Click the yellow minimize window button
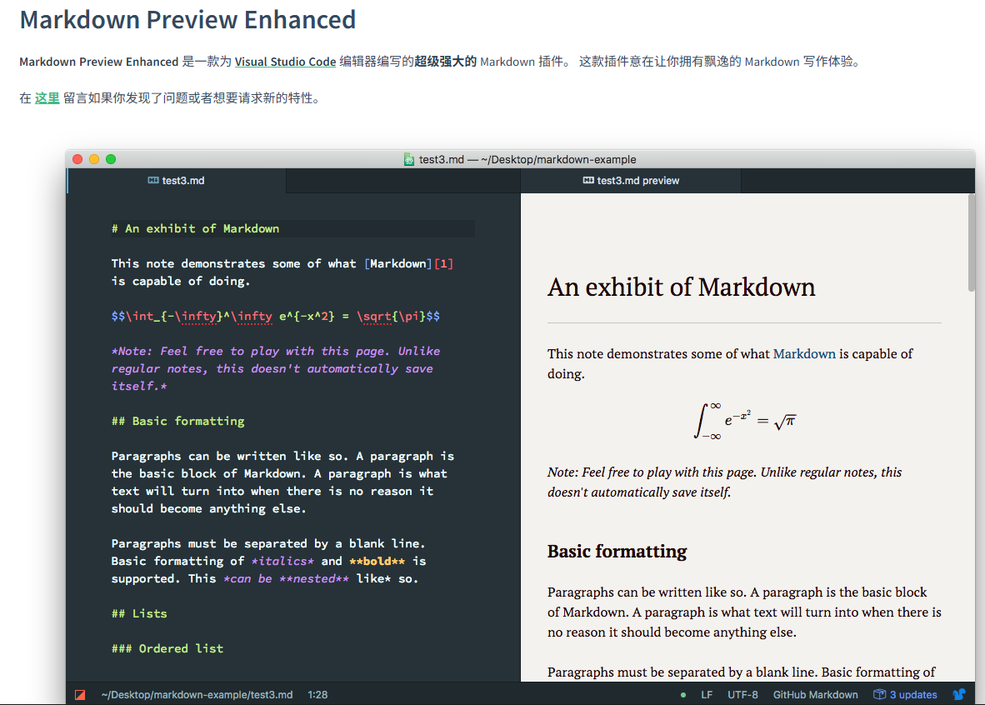985x705 pixels. click(x=94, y=159)
